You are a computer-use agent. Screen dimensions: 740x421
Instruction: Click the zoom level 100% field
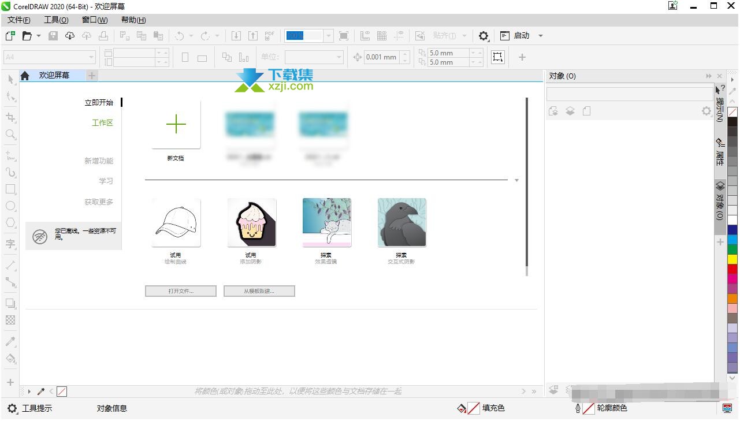tap(304, 36)
